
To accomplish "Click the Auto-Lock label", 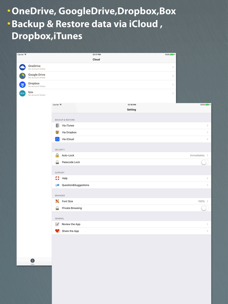I will [x=68, y=155].
